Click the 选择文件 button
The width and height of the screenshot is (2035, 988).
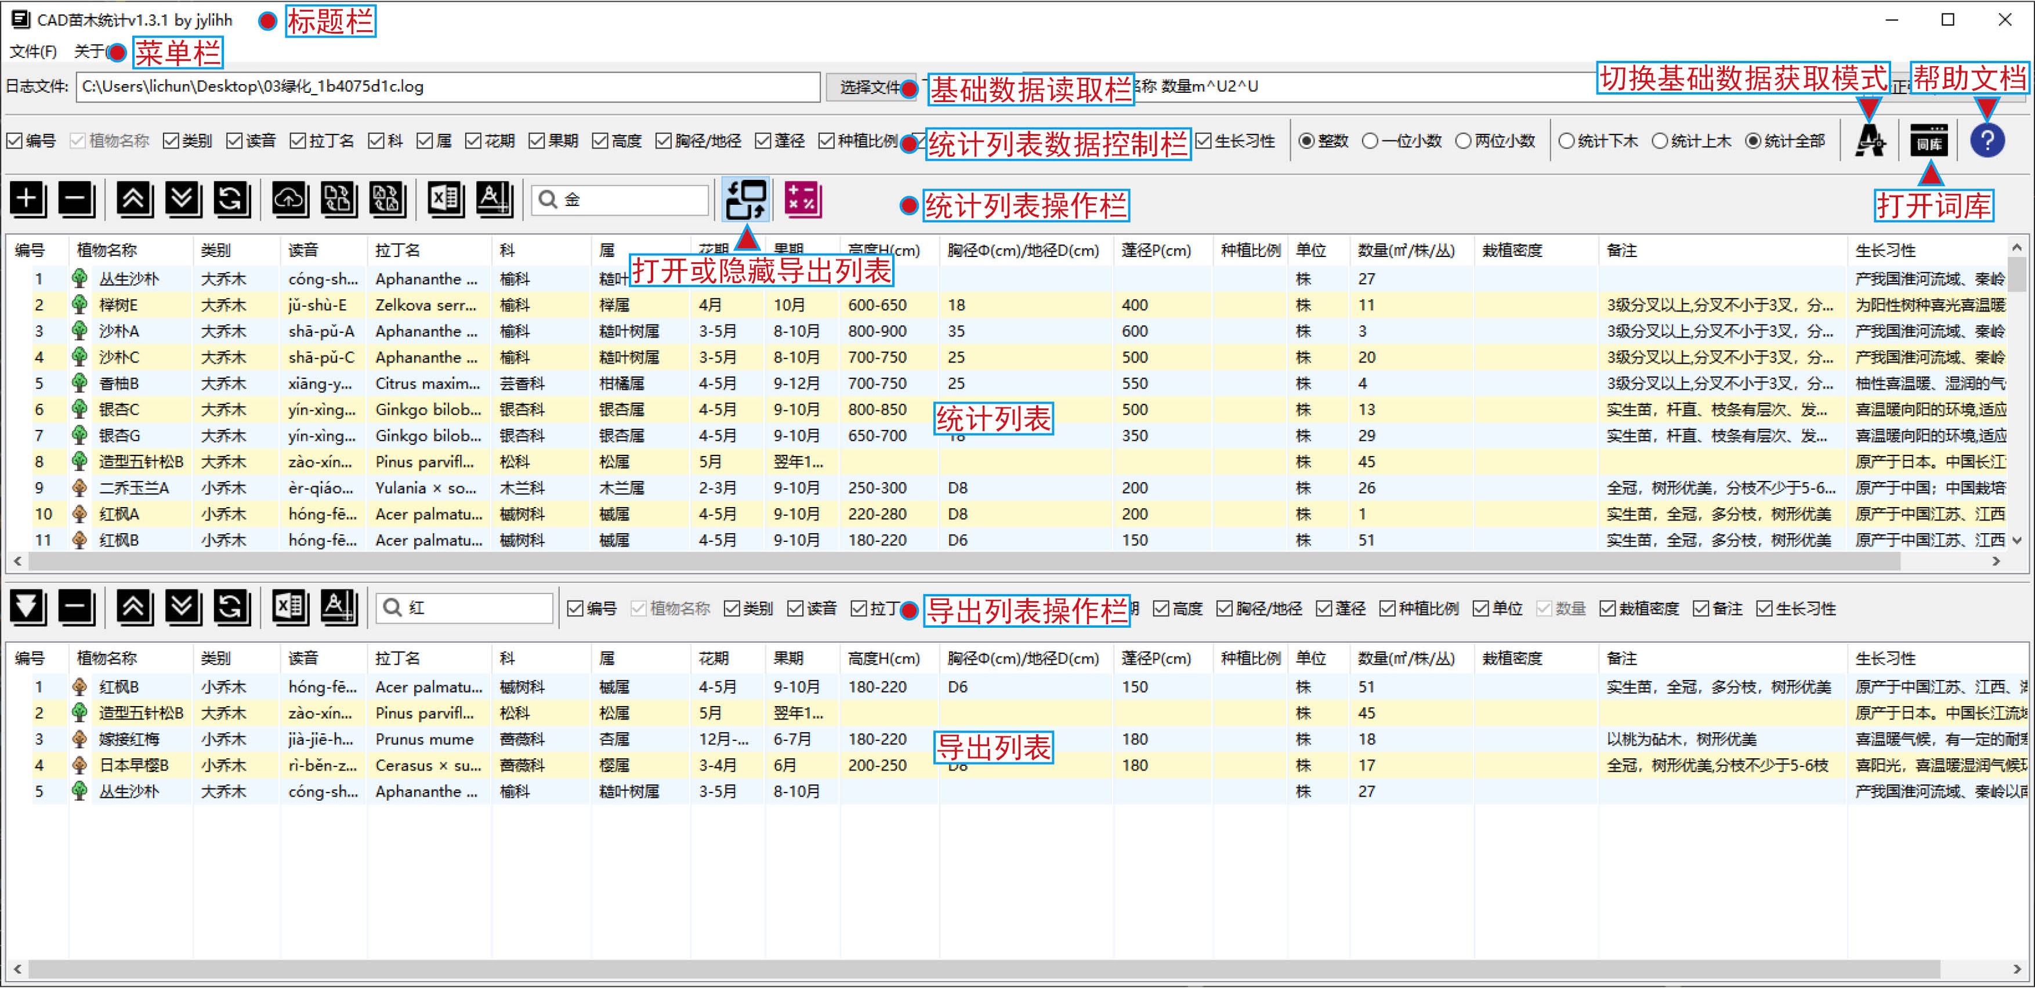pos(870,86)
